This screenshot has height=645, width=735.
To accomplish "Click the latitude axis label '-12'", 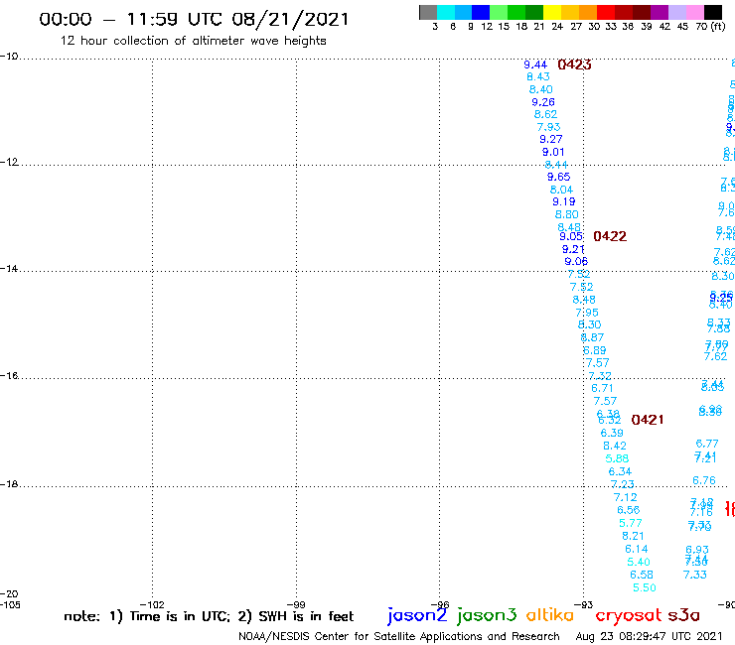I will coord(9,162).
